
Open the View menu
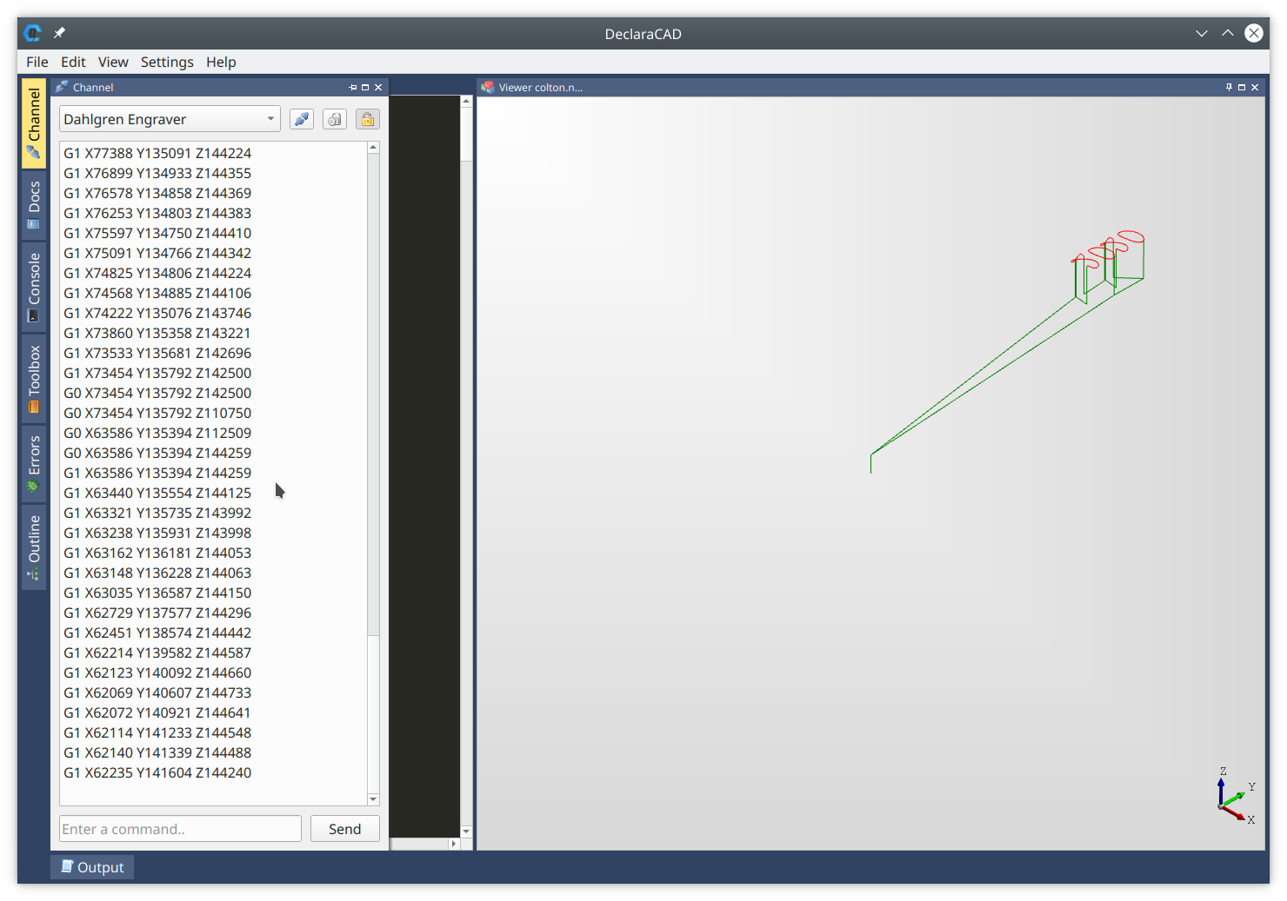point(113,62)
